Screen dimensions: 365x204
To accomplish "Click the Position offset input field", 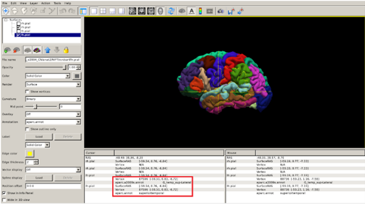I will pyautogui.click(x=53, y=186).
